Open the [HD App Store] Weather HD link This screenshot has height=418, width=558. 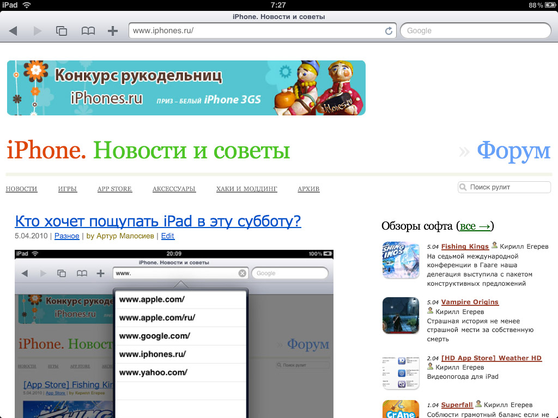pyautogui.click(x=492, y=358)
